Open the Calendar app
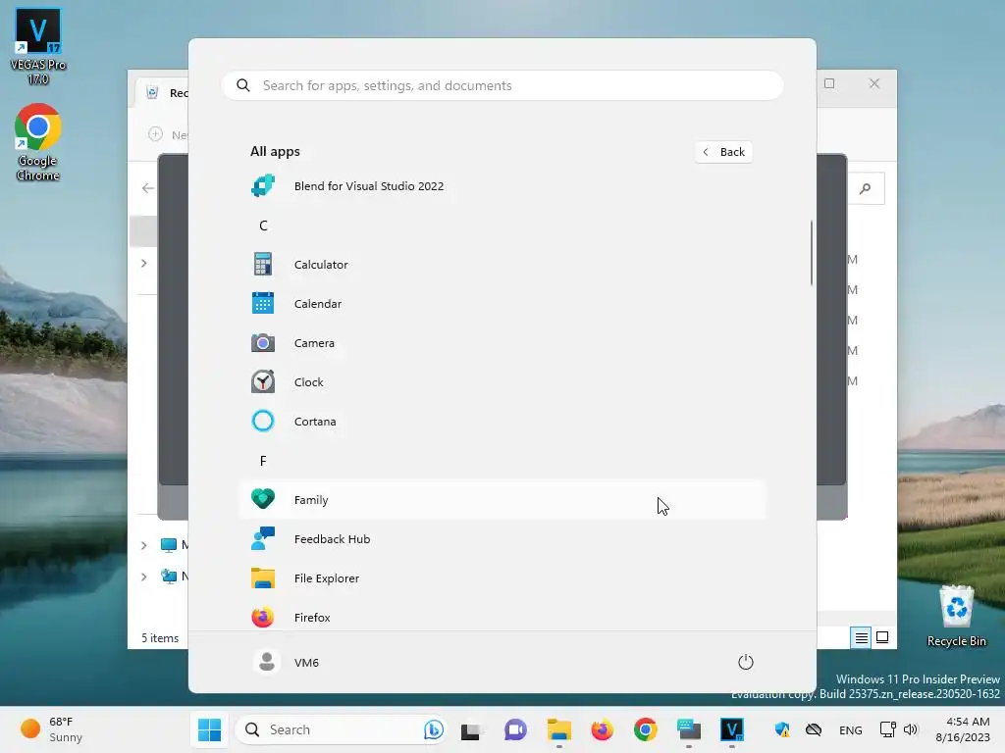 [502, 304]
